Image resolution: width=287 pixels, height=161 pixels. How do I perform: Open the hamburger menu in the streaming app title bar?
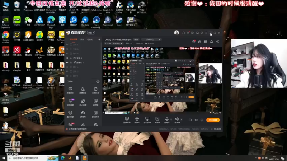pyautogui.click(x=206, y=33)
